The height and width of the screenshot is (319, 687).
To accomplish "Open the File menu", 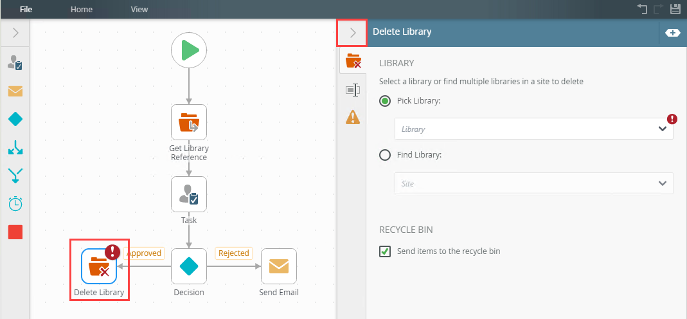I will tap(26, 10).
